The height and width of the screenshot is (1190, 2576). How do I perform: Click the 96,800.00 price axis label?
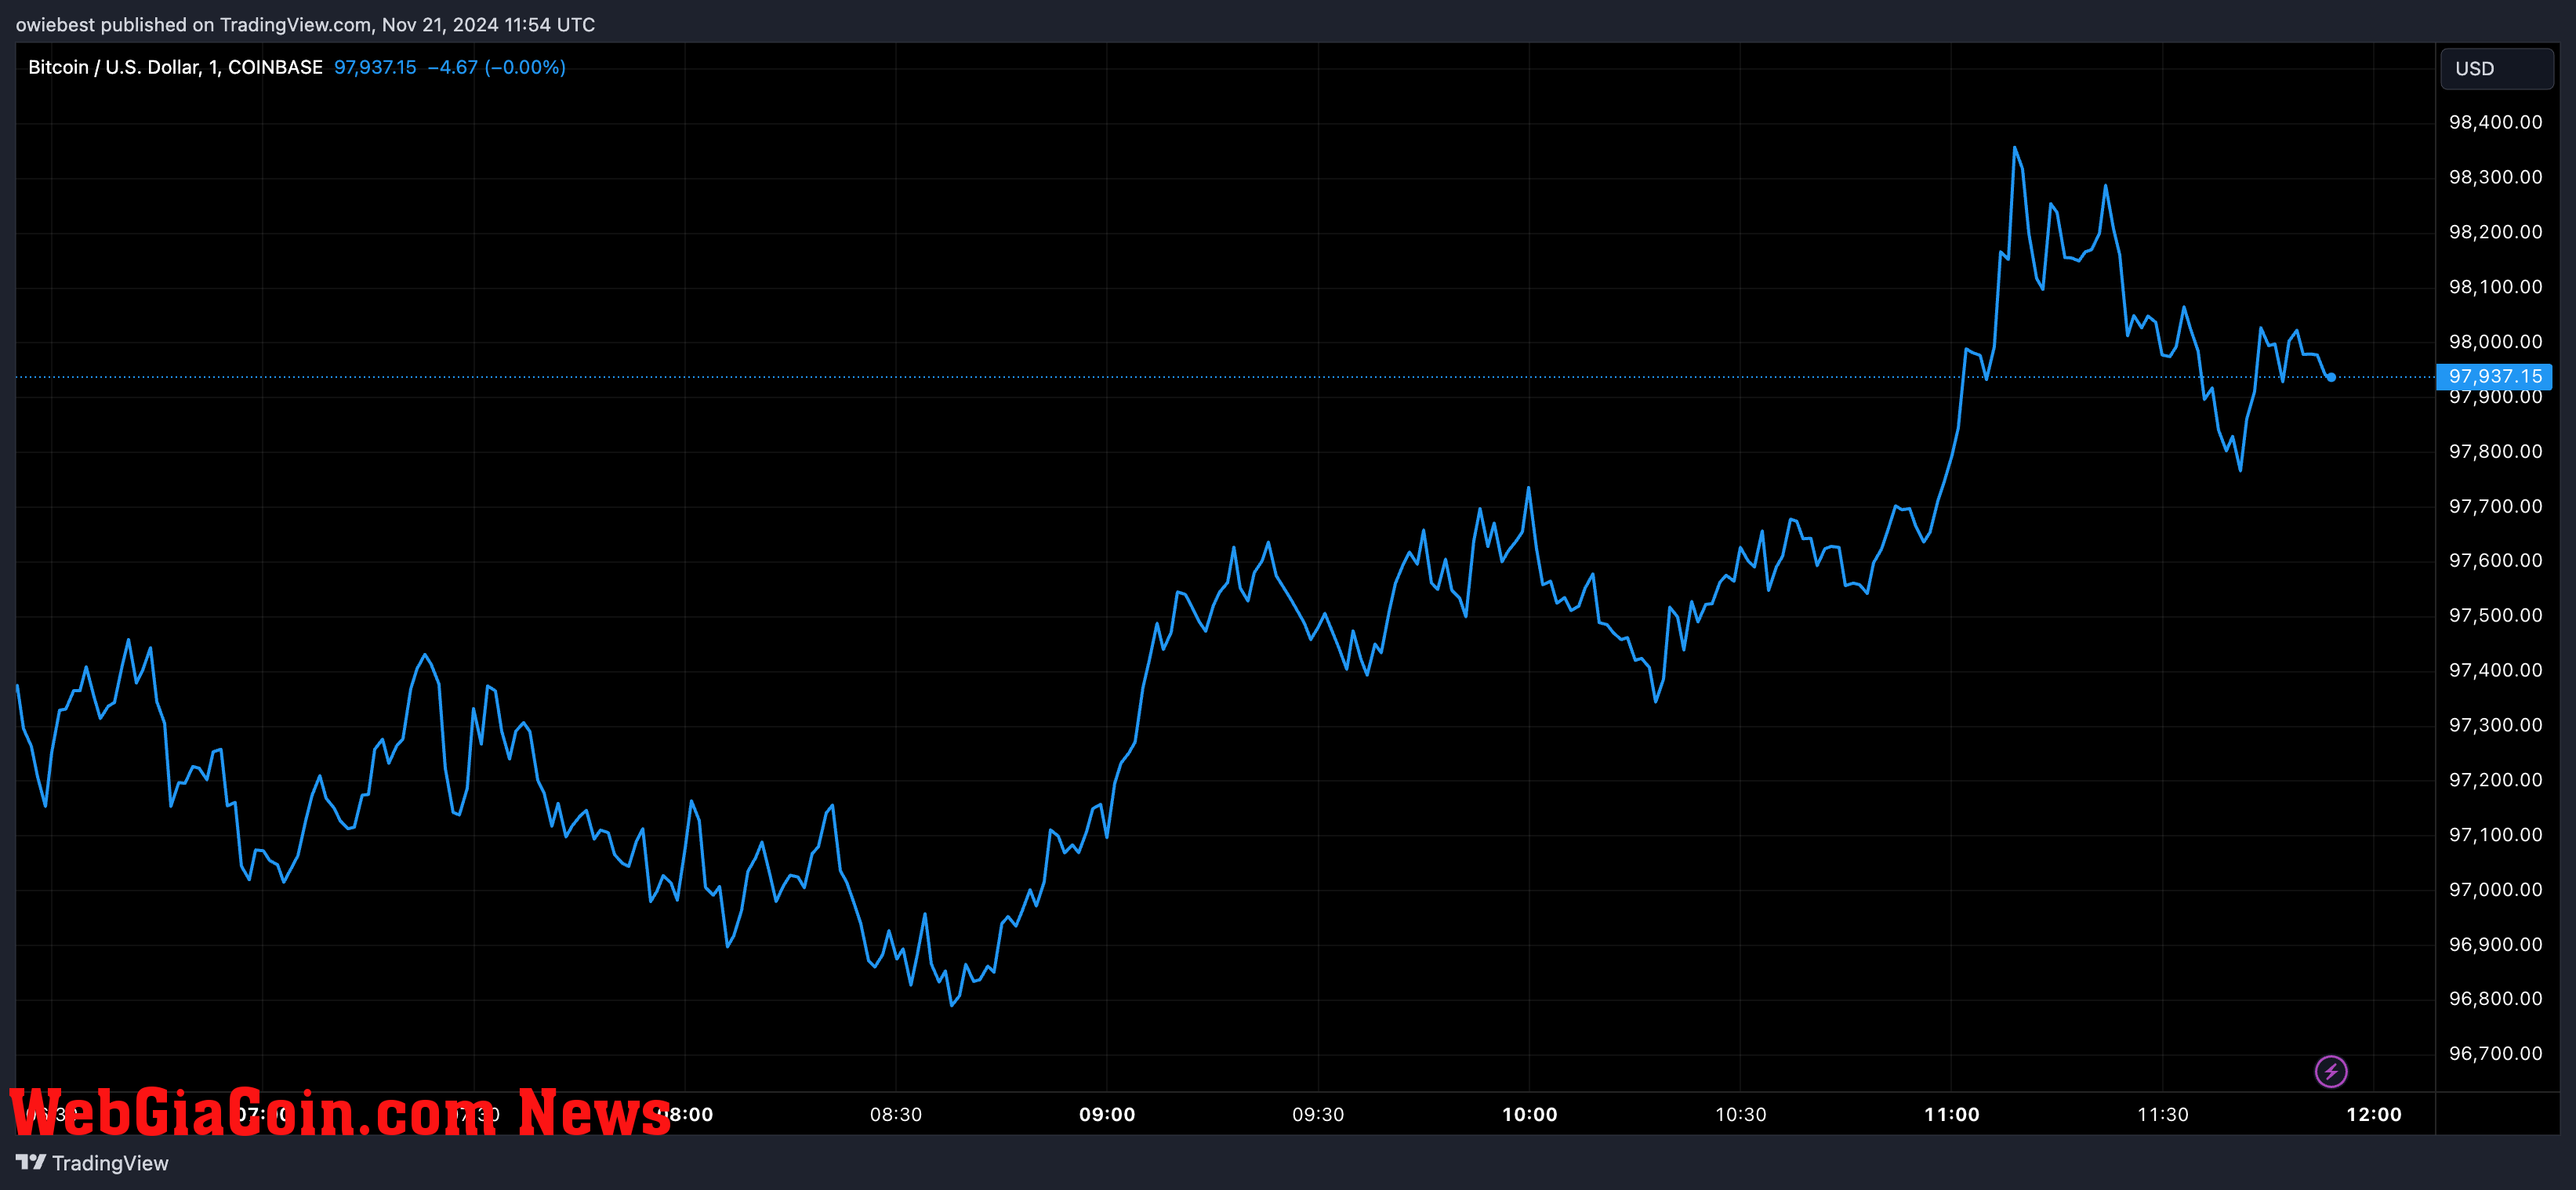coord(2495,998)
